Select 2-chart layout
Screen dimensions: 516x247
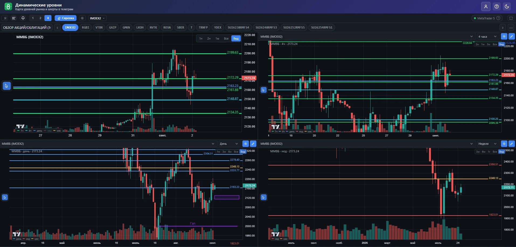[x=40, y=18]
